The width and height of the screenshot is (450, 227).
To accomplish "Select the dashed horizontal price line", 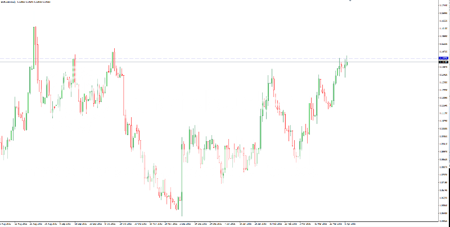I will pos(219,58).
